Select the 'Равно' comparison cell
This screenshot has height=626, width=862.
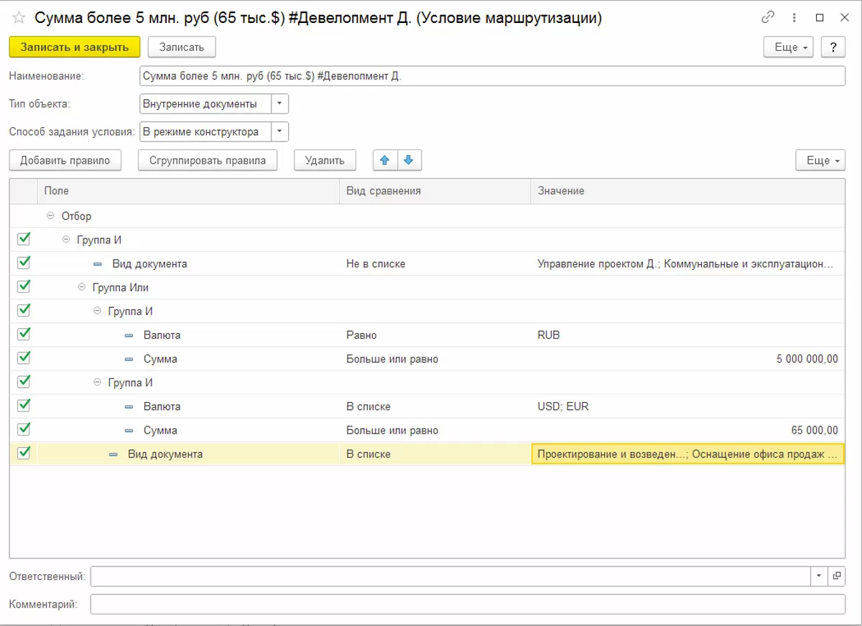[435, 335]
